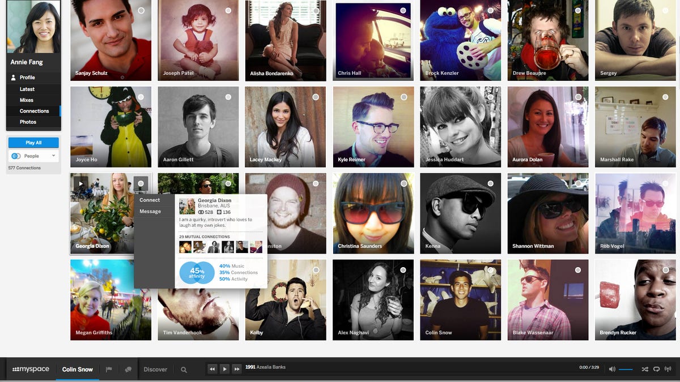
Task: Skip to the next track
Action: [237, 369]
